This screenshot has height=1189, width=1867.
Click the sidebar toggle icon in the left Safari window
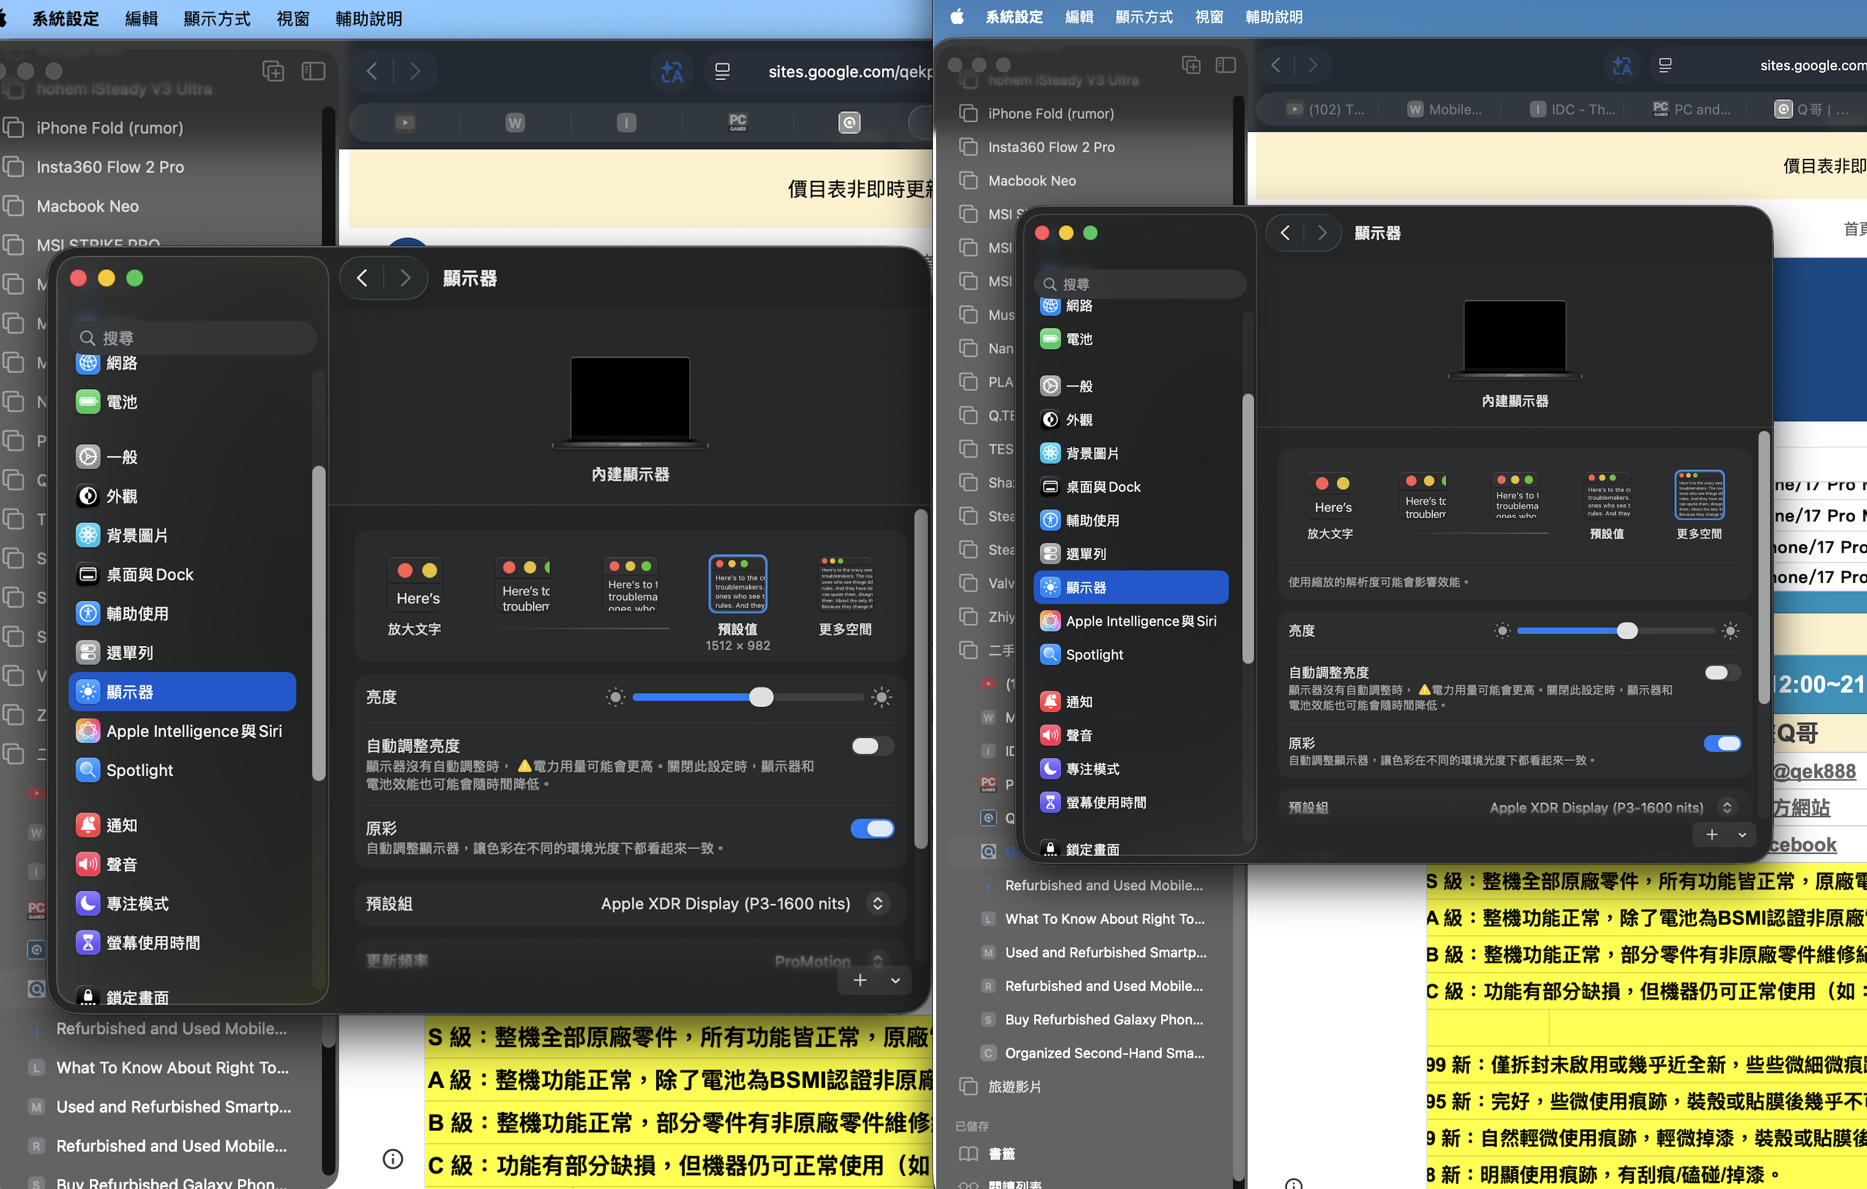tap(313, 71)
